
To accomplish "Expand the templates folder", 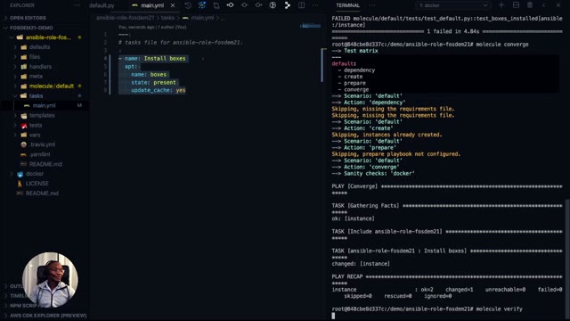I will click(x=42, y=115).
